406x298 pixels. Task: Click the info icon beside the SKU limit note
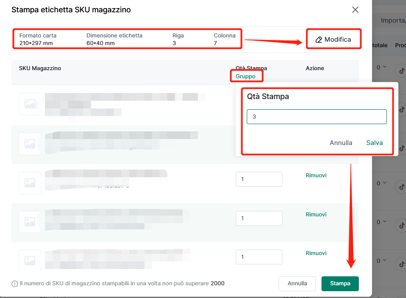15,284
